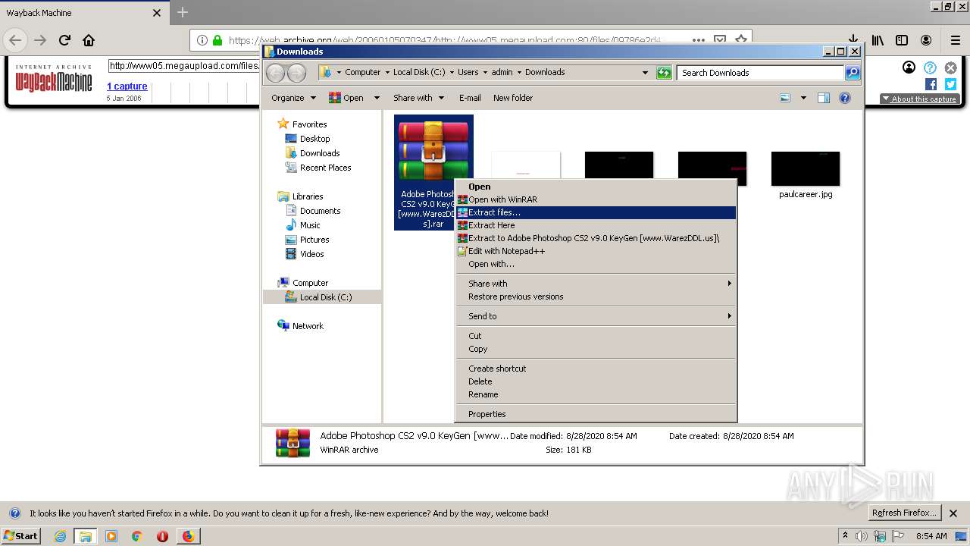Select Copy from context menu
Viewport: 970px width, 546px height.
coord(596,349)
